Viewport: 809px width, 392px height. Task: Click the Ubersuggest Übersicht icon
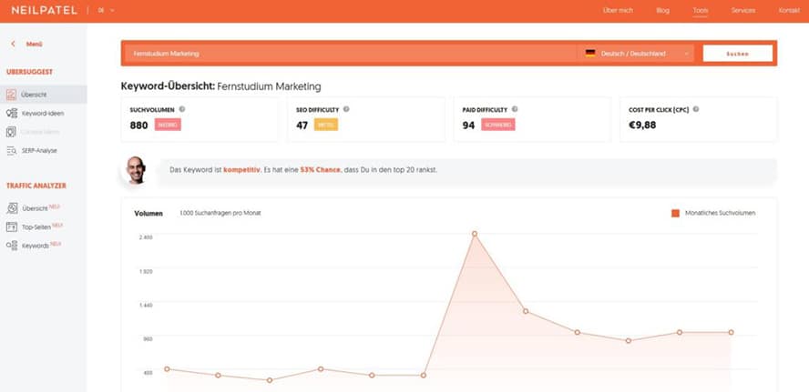click(11, 95)
